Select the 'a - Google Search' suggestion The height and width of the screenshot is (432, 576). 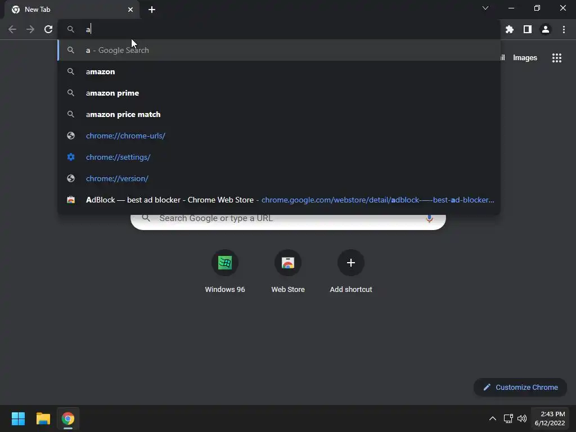pos(279,50)
